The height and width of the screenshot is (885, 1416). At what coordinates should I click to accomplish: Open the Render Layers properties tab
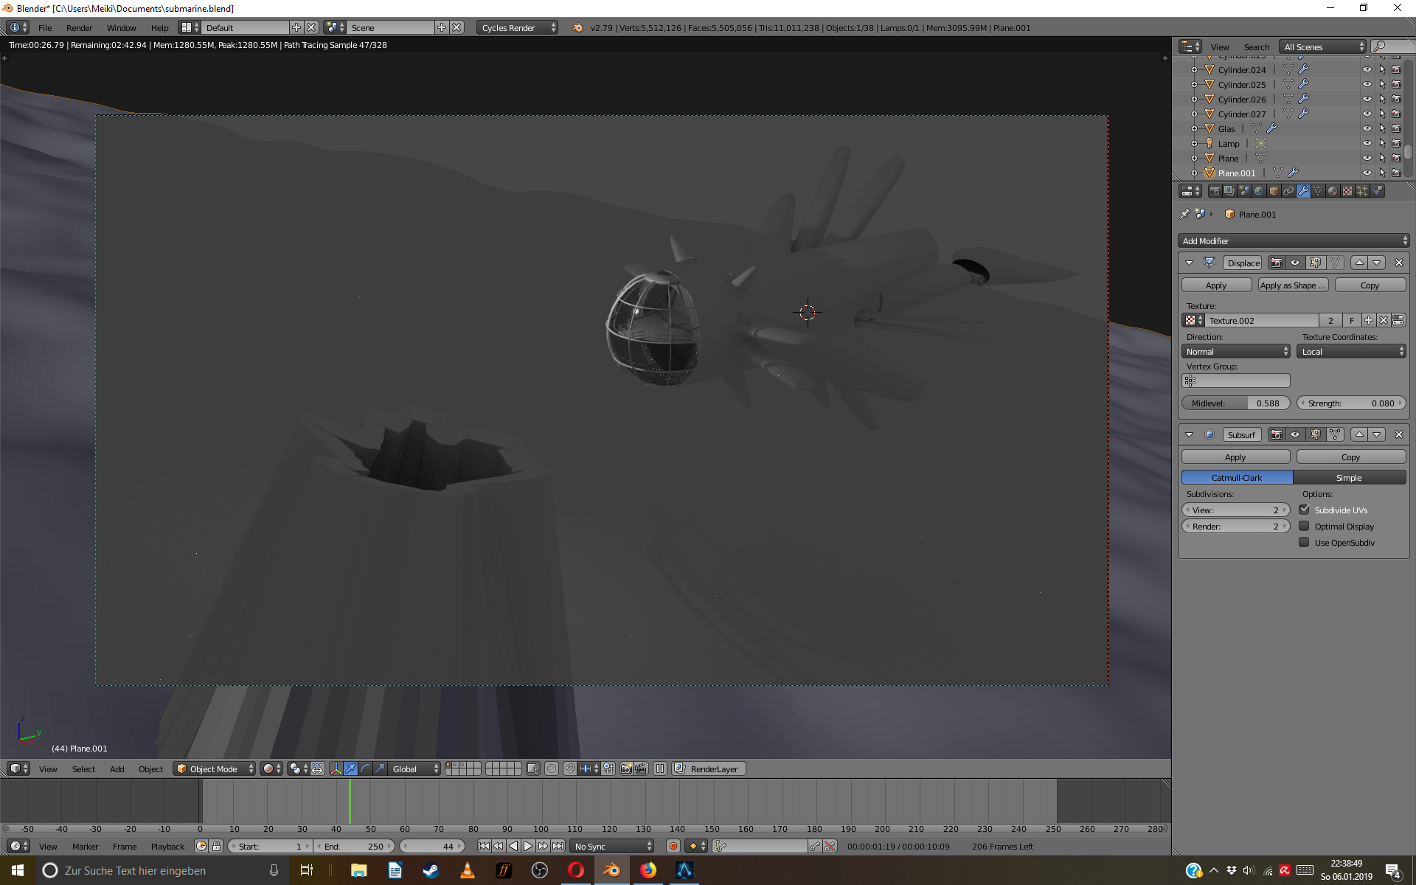tap(1229, 191)
